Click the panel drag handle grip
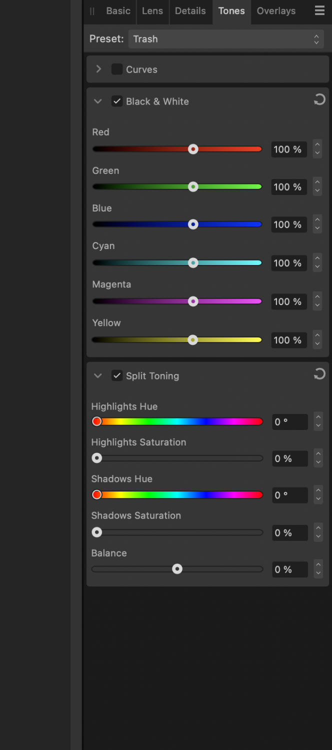 tap(92, 11)
